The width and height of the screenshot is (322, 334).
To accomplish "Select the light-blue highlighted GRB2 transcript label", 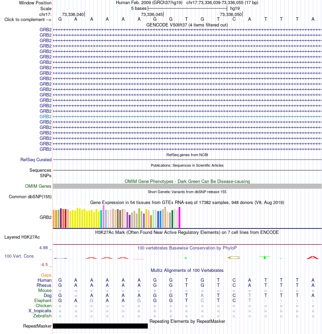I will click(45, 116).
